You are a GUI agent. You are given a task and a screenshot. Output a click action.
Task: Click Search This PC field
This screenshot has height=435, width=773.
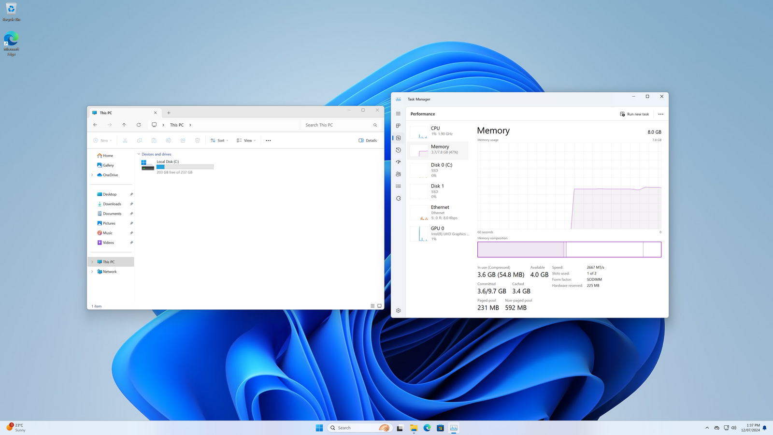[341, 125]
